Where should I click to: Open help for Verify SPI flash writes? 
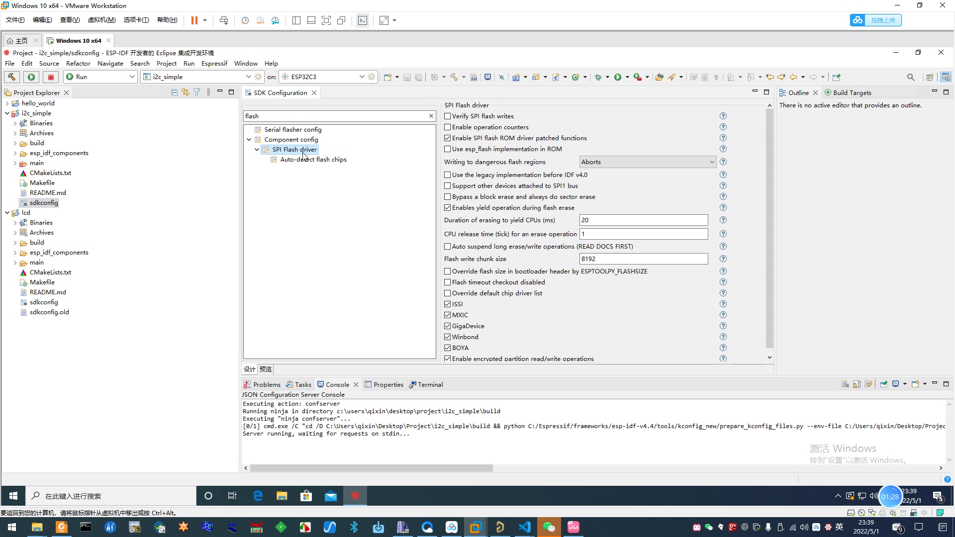click(723, 116)
